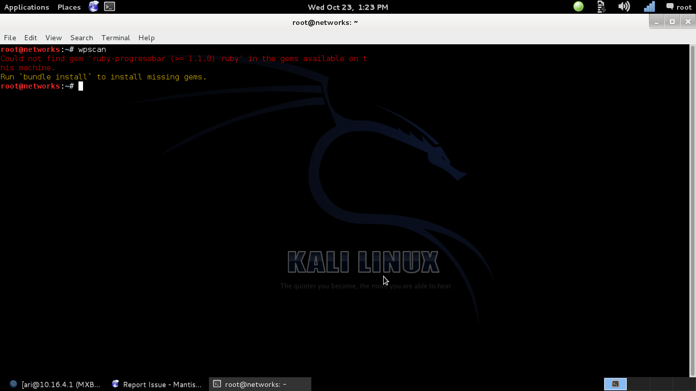The image size is (696, 391).
Task: Switch to Report Issue - Mantis window
Action: pos(157,384)
